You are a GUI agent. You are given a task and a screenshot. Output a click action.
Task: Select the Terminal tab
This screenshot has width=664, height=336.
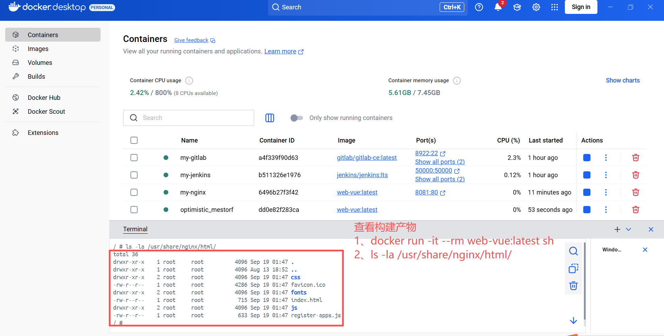point(135,229)
